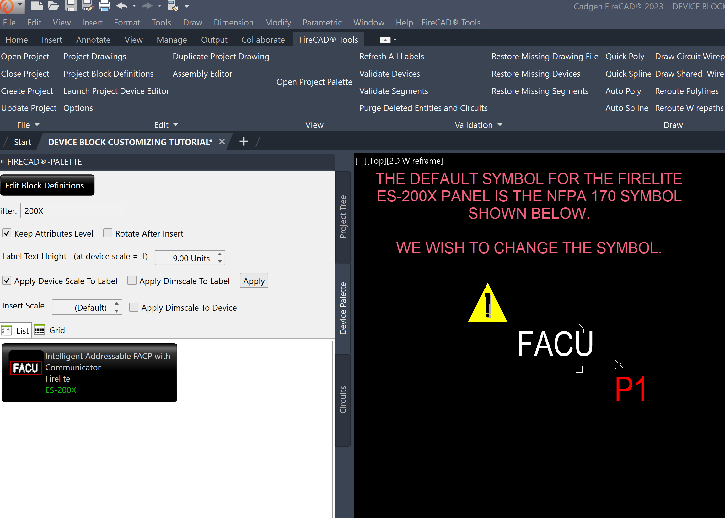Click the plus icon for new drawing tab
725x518 pixels.
(x=244, y=141)
